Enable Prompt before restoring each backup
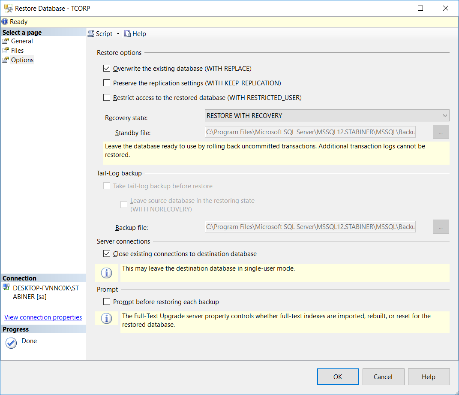Viewport: 459px width, 395px height. [107, 302]
